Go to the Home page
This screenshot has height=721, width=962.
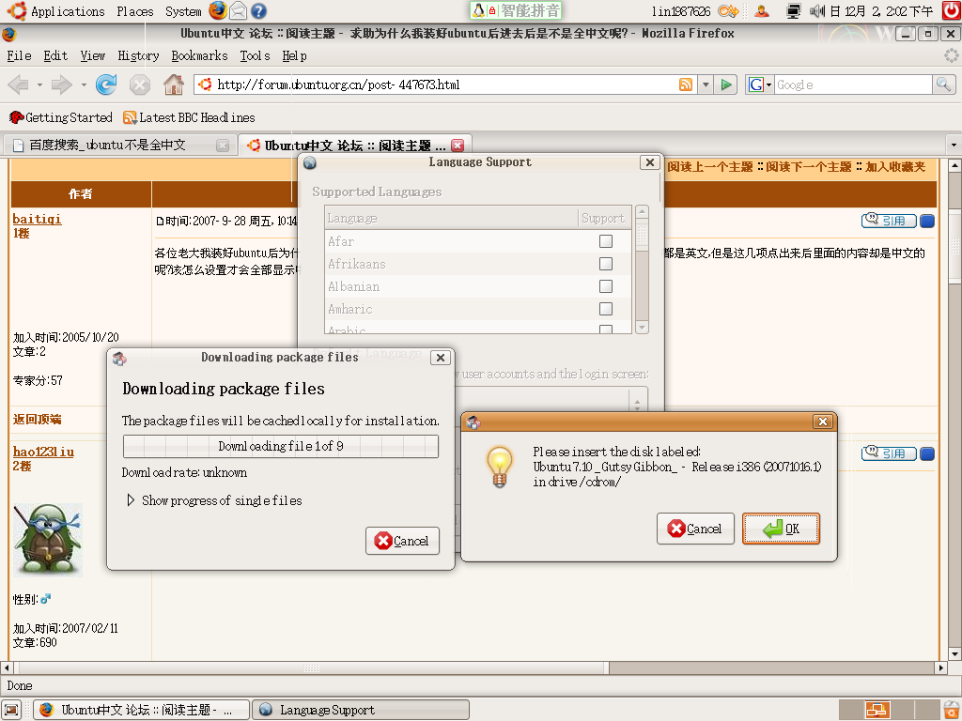coord(174,84)
